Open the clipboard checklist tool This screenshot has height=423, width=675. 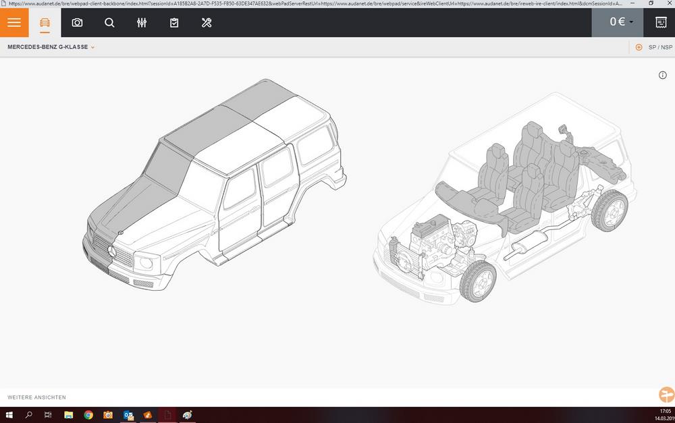174,22
